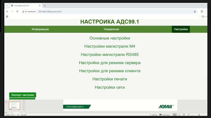Go back in browser history
The width and height of the screenshot is (211, 118).
point(7,11)
